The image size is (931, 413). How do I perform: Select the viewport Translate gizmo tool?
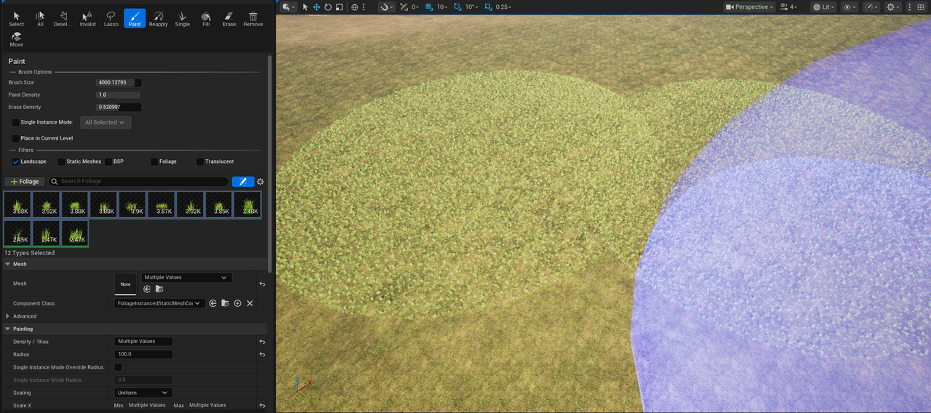pos(316,7)
